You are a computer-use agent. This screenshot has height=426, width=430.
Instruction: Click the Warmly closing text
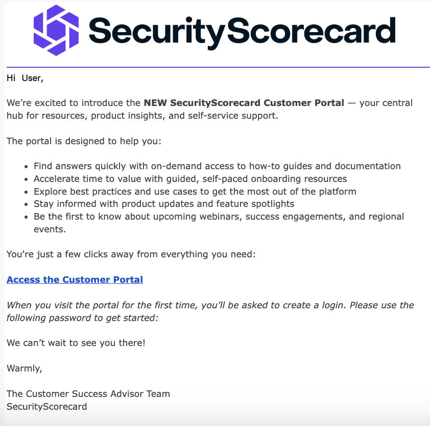pos(25,368)
